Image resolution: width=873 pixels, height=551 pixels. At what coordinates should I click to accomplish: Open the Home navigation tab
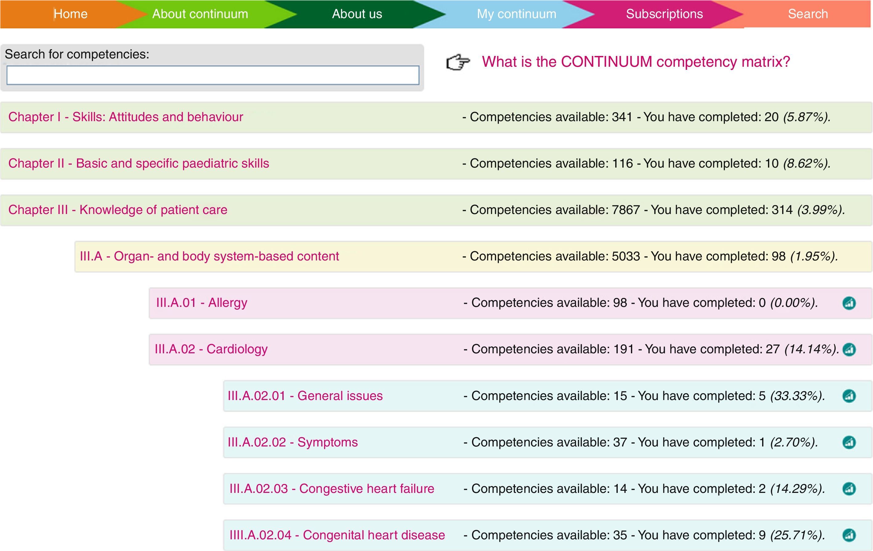click(70, 14)
